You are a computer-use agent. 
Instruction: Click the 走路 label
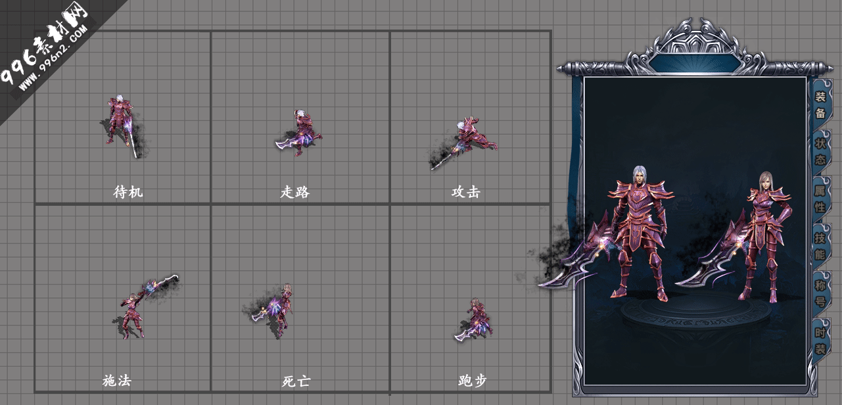(x=294, y=192)
